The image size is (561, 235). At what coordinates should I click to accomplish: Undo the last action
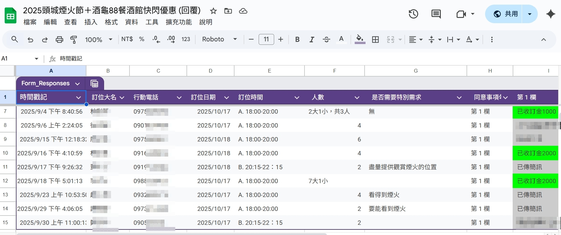pyautogui.click(x=30, y=40)
